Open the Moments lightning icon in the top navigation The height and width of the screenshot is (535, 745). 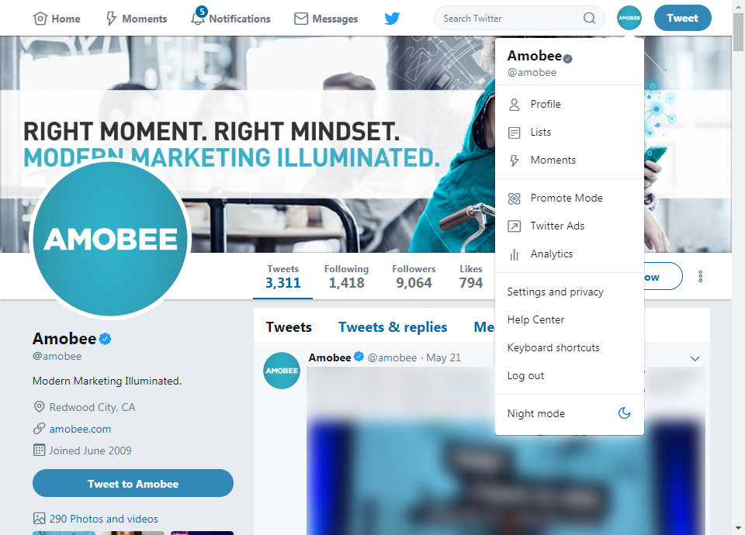[111, 19]
